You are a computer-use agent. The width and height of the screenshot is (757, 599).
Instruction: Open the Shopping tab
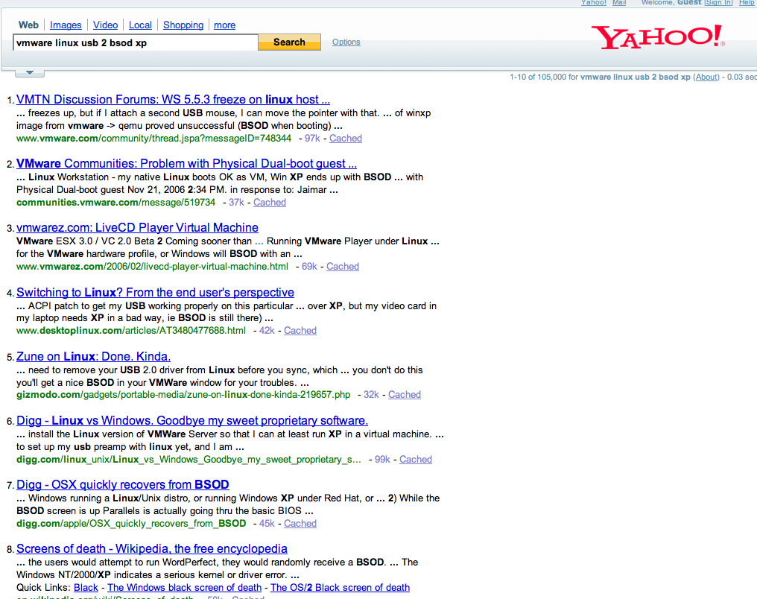(x=183, y=25)
